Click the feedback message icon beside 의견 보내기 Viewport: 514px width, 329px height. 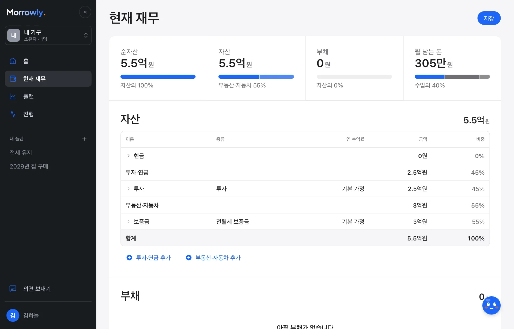click(x=13, y=289)
